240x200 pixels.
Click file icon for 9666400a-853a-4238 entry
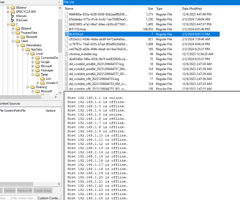(66, 14)
